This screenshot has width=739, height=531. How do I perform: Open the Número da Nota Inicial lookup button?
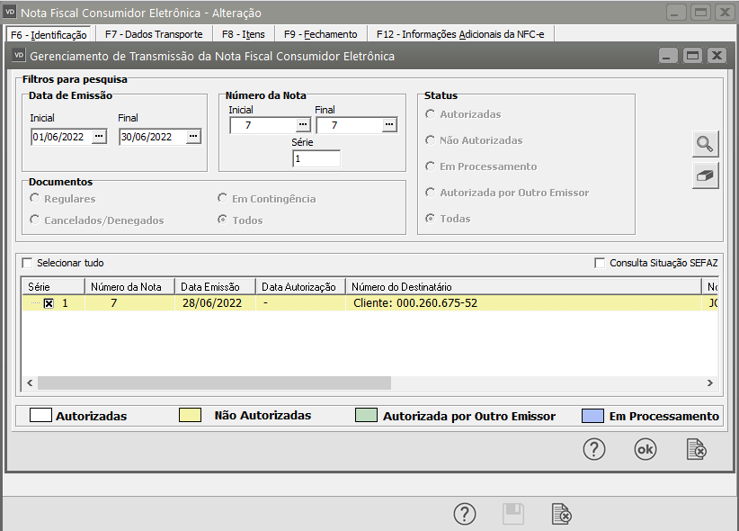[x=302, y=125]
